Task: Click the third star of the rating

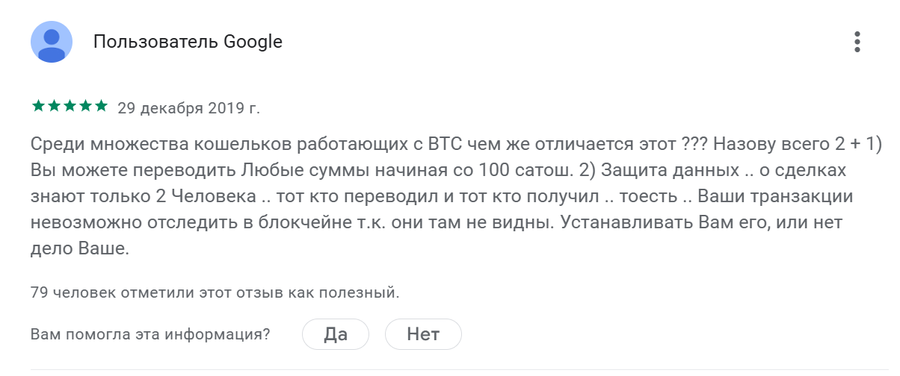Action: [70, 107]
